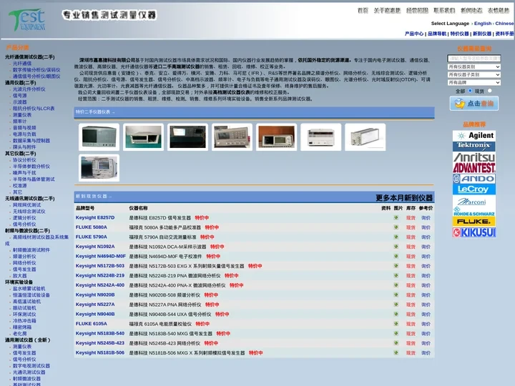
Task: Focus the instrument keyword search field
Action: point(474,59)
